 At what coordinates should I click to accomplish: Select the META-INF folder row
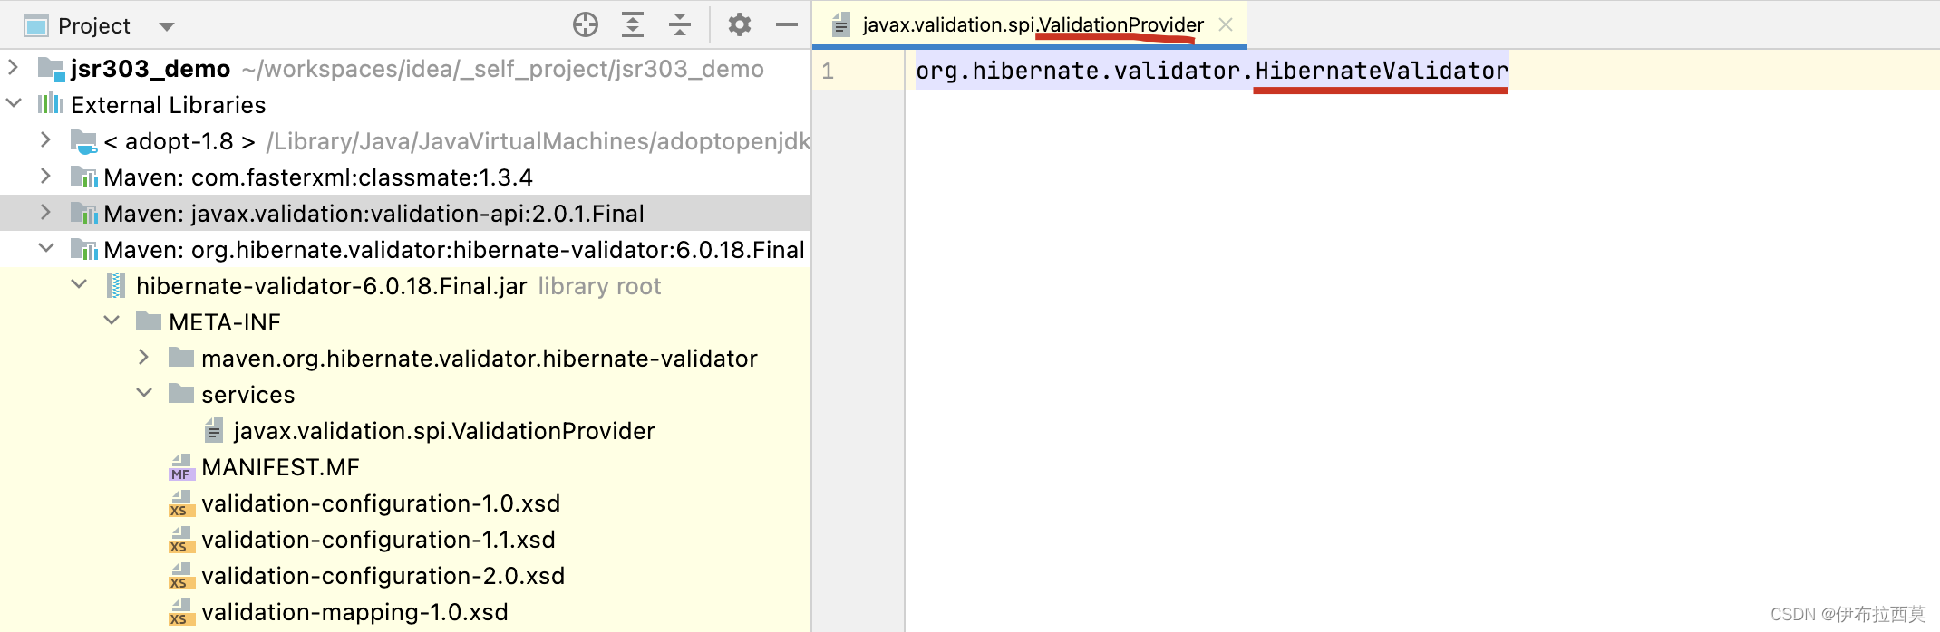(405, 321)
